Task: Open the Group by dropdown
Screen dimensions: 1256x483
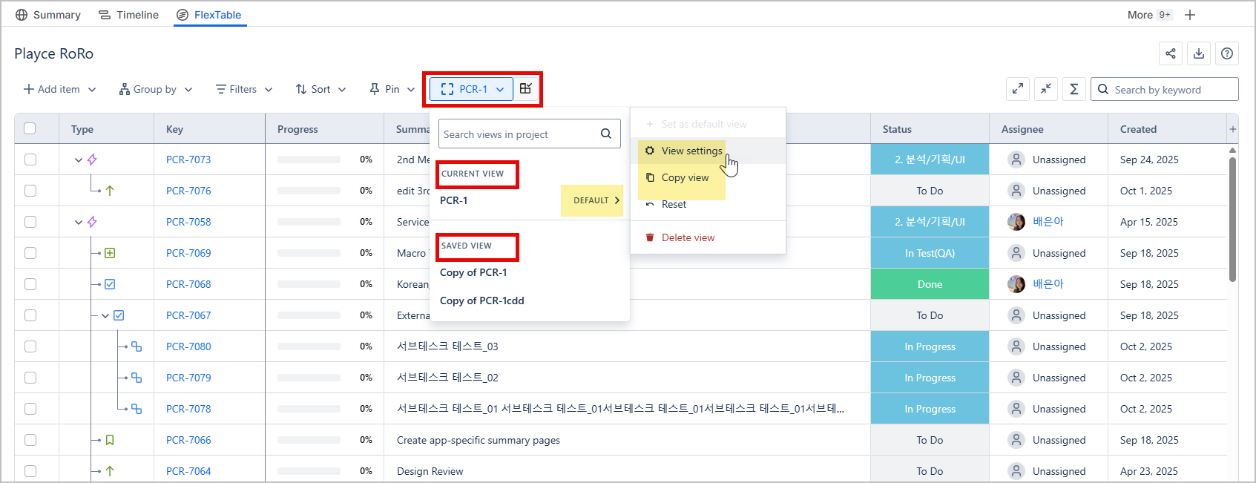Action: (156, 89)
